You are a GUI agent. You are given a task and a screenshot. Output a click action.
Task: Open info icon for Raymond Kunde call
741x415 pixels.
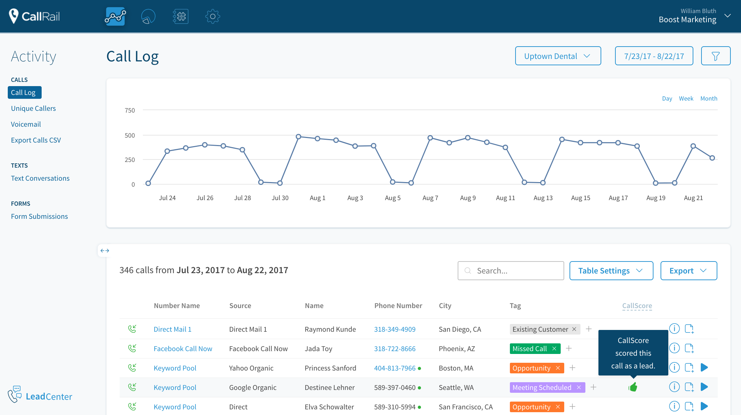674,329
